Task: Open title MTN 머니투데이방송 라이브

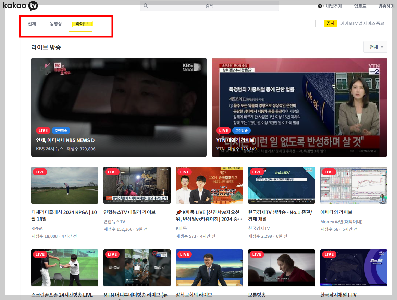Action: (x=135, y=295)
